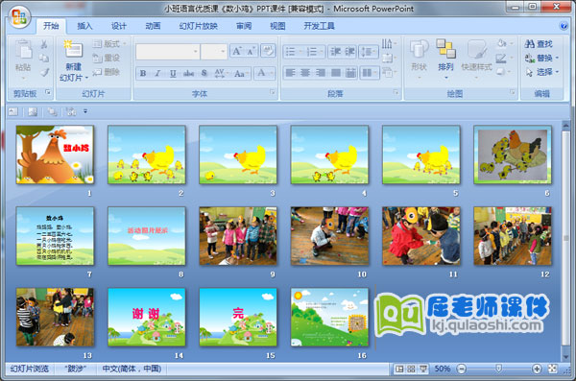
Task: Center align text
Action: (x=305, y=73)
